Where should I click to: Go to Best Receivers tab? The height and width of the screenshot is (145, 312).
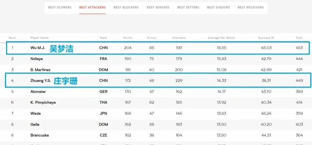click(251, 7)
